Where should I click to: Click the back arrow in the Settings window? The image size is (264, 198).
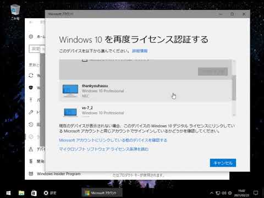[31, 22]
